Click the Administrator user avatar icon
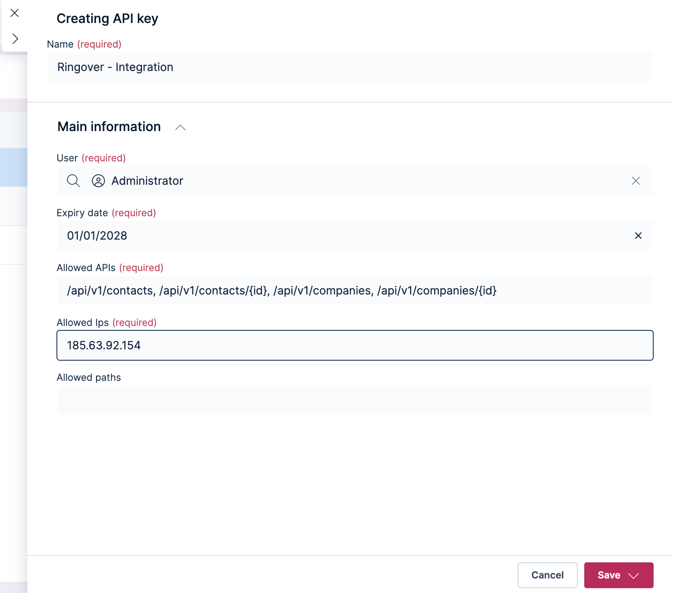This screenshot has height=593, width=673. [x=98, y=181]
